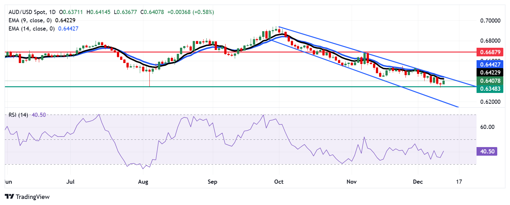The height and width of the screenshot is (205, 510).
Task: Select the green 0.64078 last price tag
Action: tap(490, 81)
